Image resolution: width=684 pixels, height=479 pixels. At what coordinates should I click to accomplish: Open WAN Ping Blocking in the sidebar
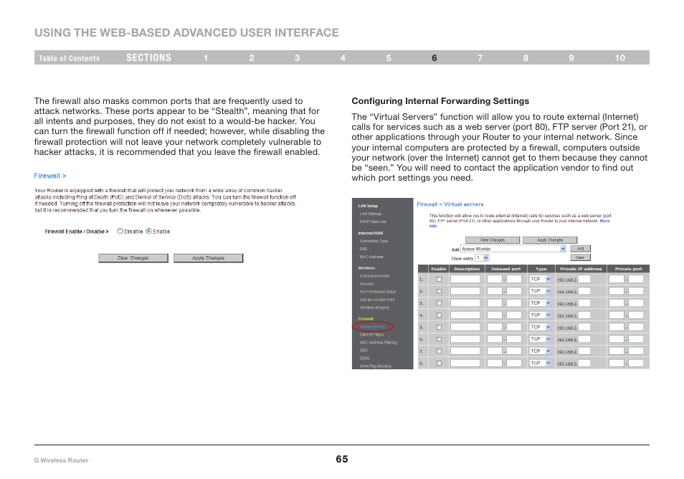(375, 366)
